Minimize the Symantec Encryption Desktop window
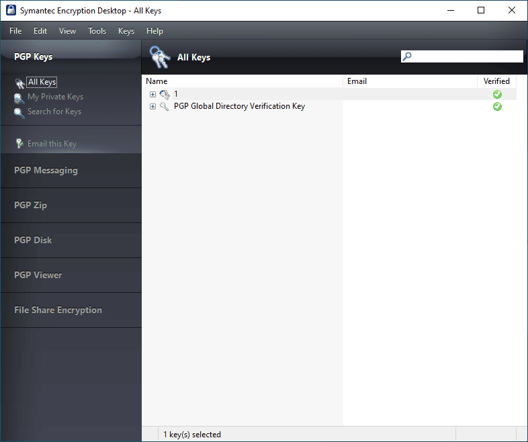Image resolution: width=528 pixels, height=442 pixels. (451, 11)
